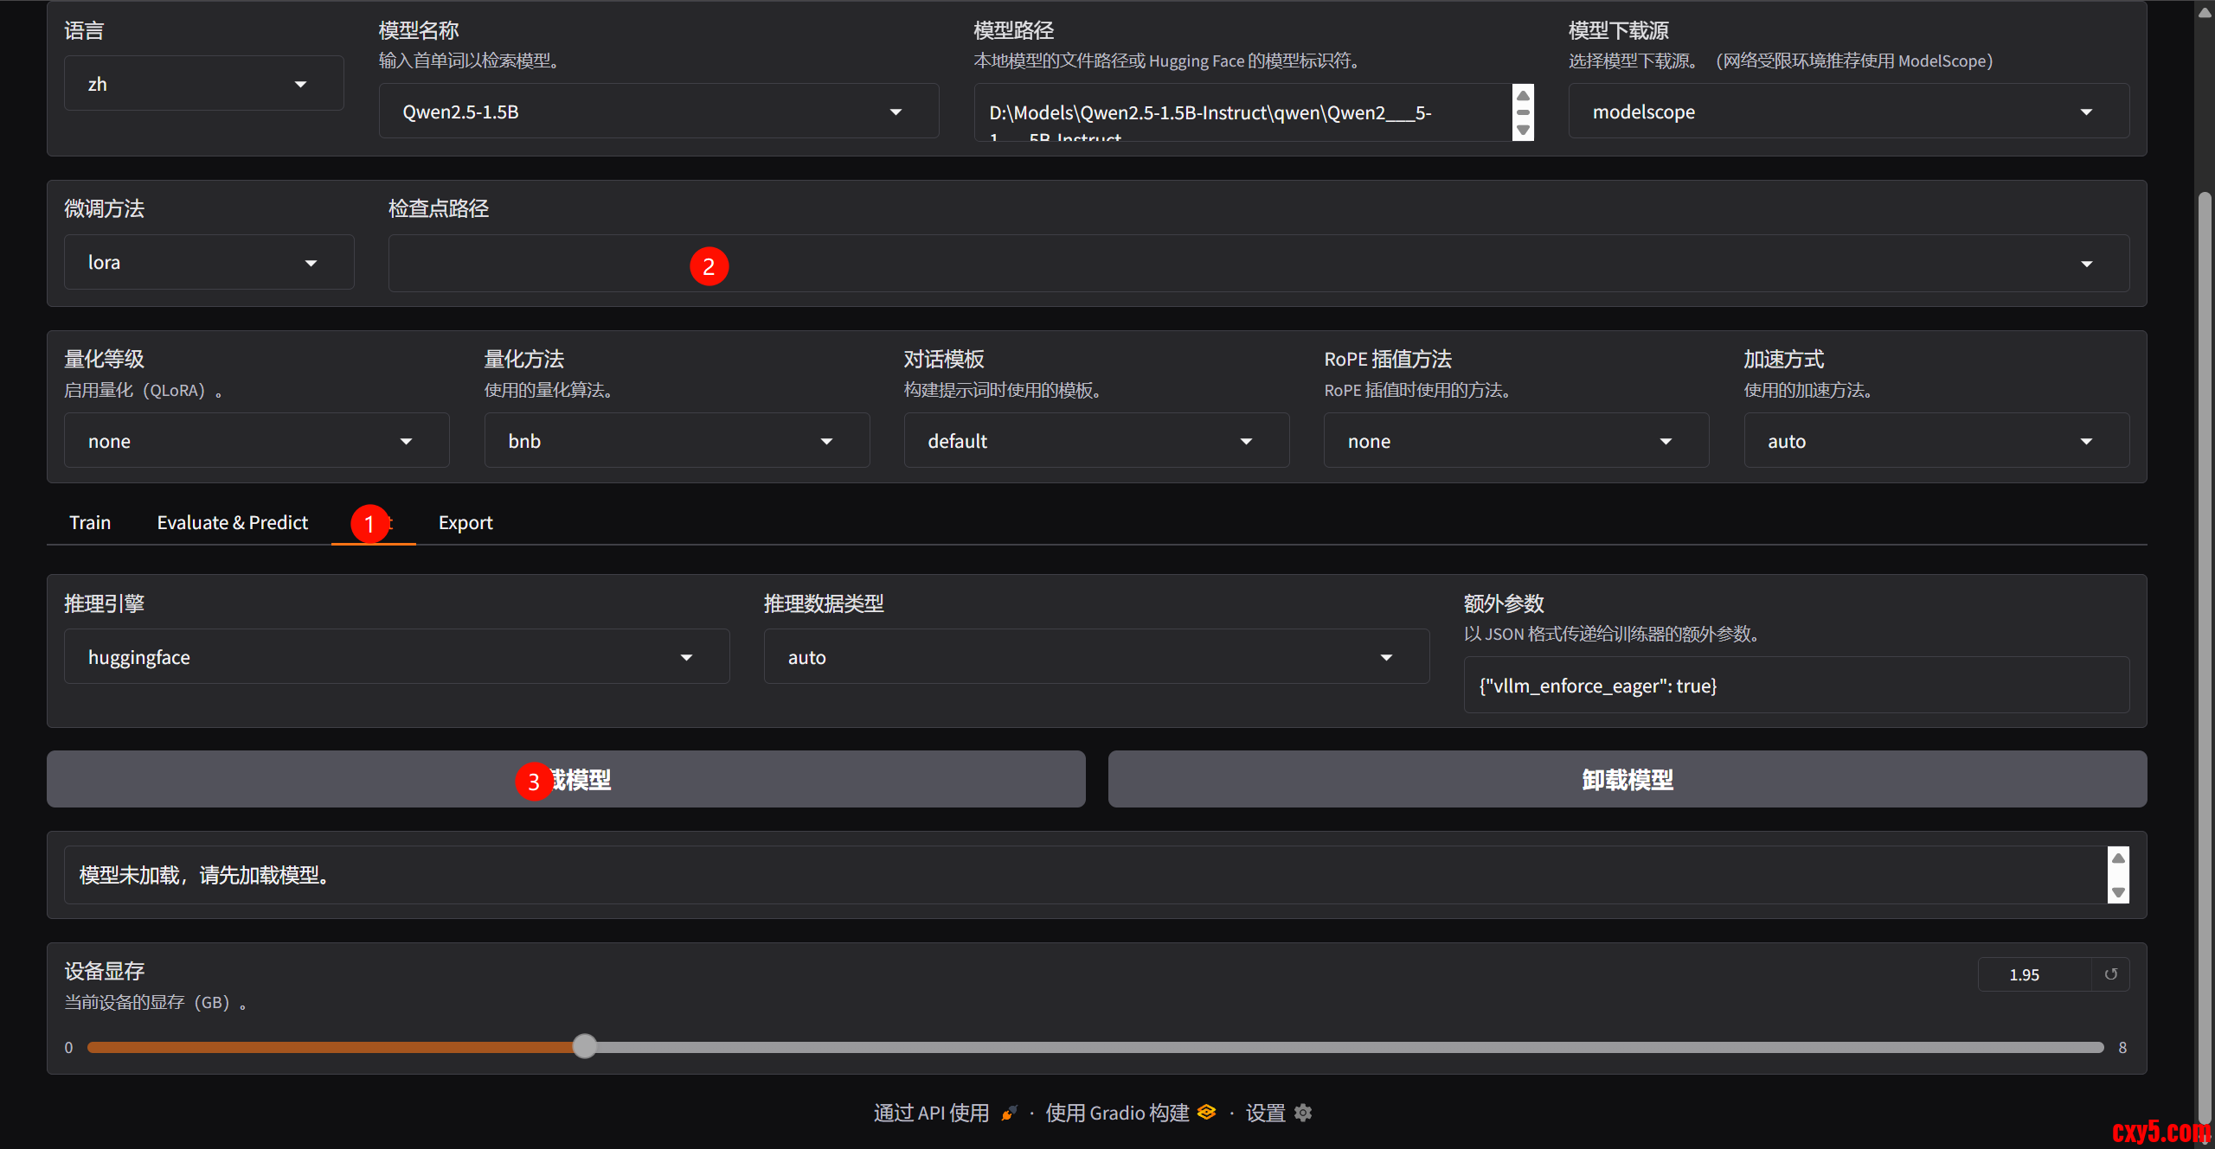Open the Evaluate & Predict tab
Viewport: 2215px width, 1149px height.
coord(232,522)
